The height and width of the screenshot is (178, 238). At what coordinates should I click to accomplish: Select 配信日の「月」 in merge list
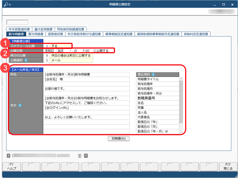157,127
